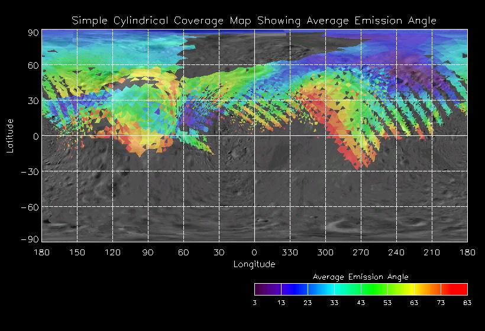Click longitude tick label '270'

[361, 252]
